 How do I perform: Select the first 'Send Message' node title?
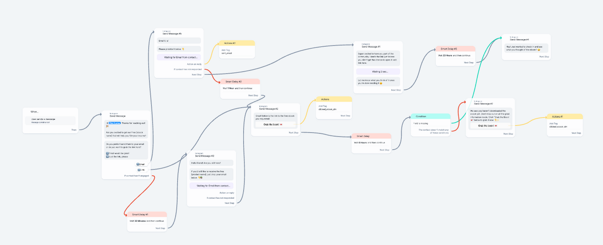(118, 116)
